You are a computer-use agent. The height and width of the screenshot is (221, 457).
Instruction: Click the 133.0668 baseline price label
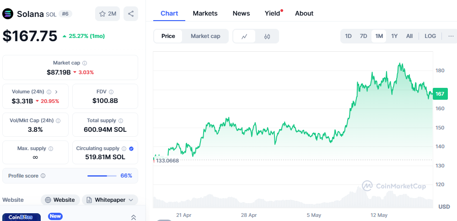click(167, 160)
